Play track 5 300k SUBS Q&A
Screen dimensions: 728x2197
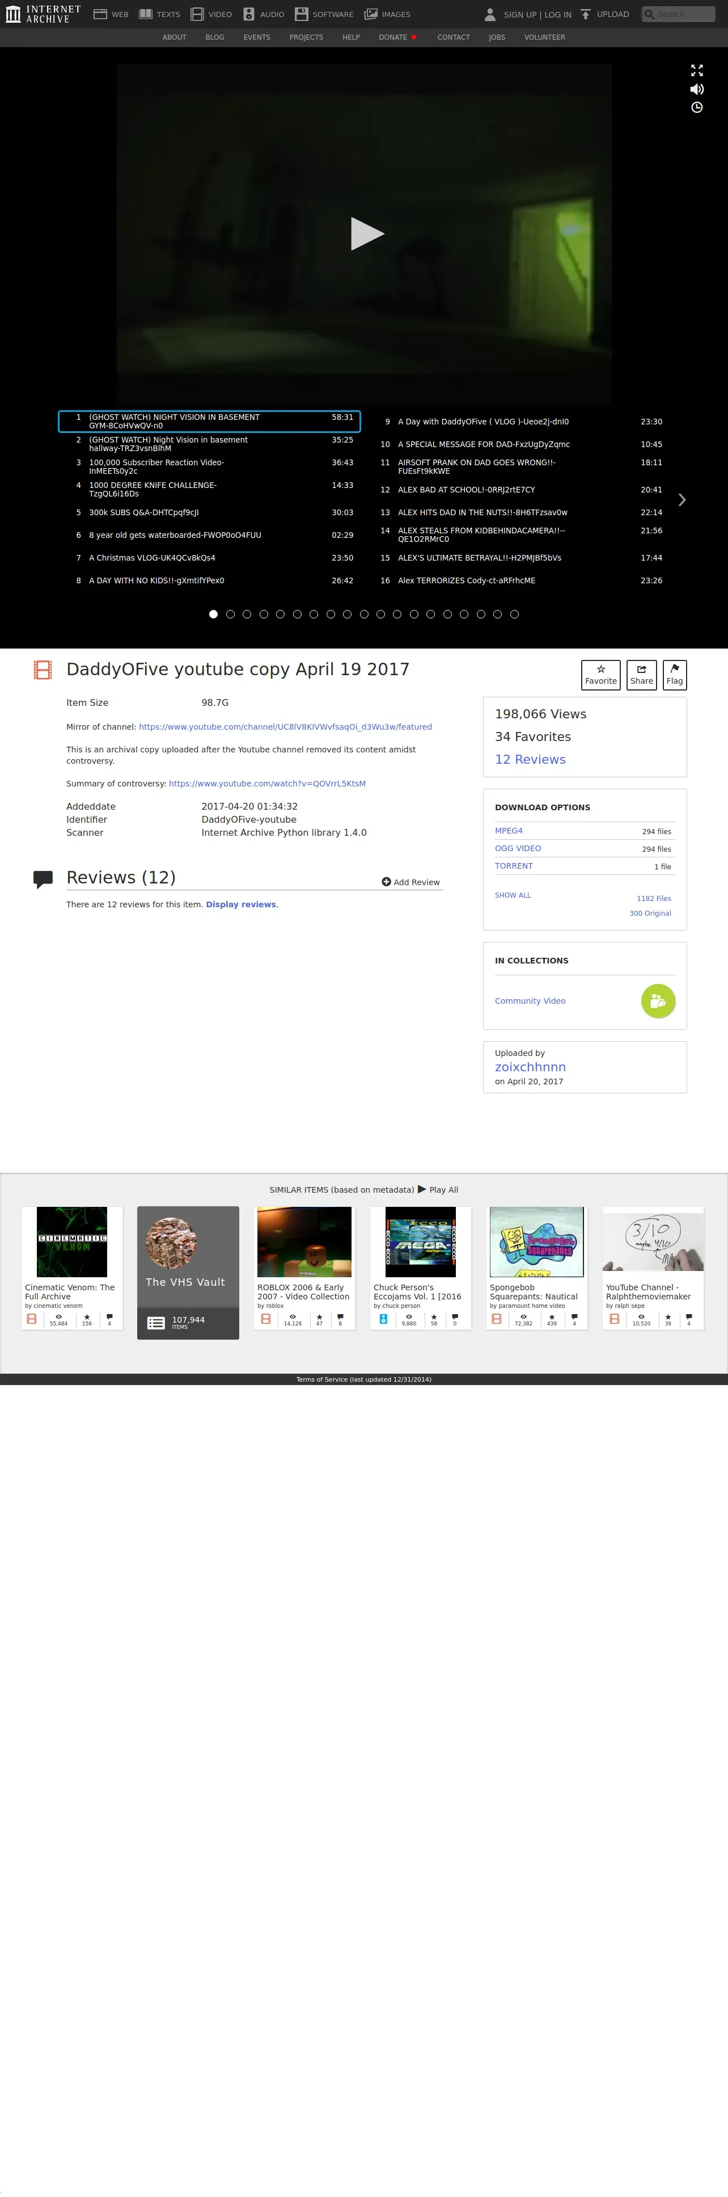click(x=209, y=512)
